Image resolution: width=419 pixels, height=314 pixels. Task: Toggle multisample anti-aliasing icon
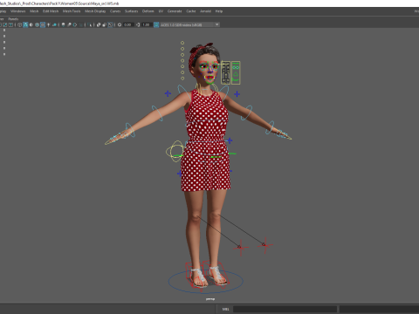75,25
